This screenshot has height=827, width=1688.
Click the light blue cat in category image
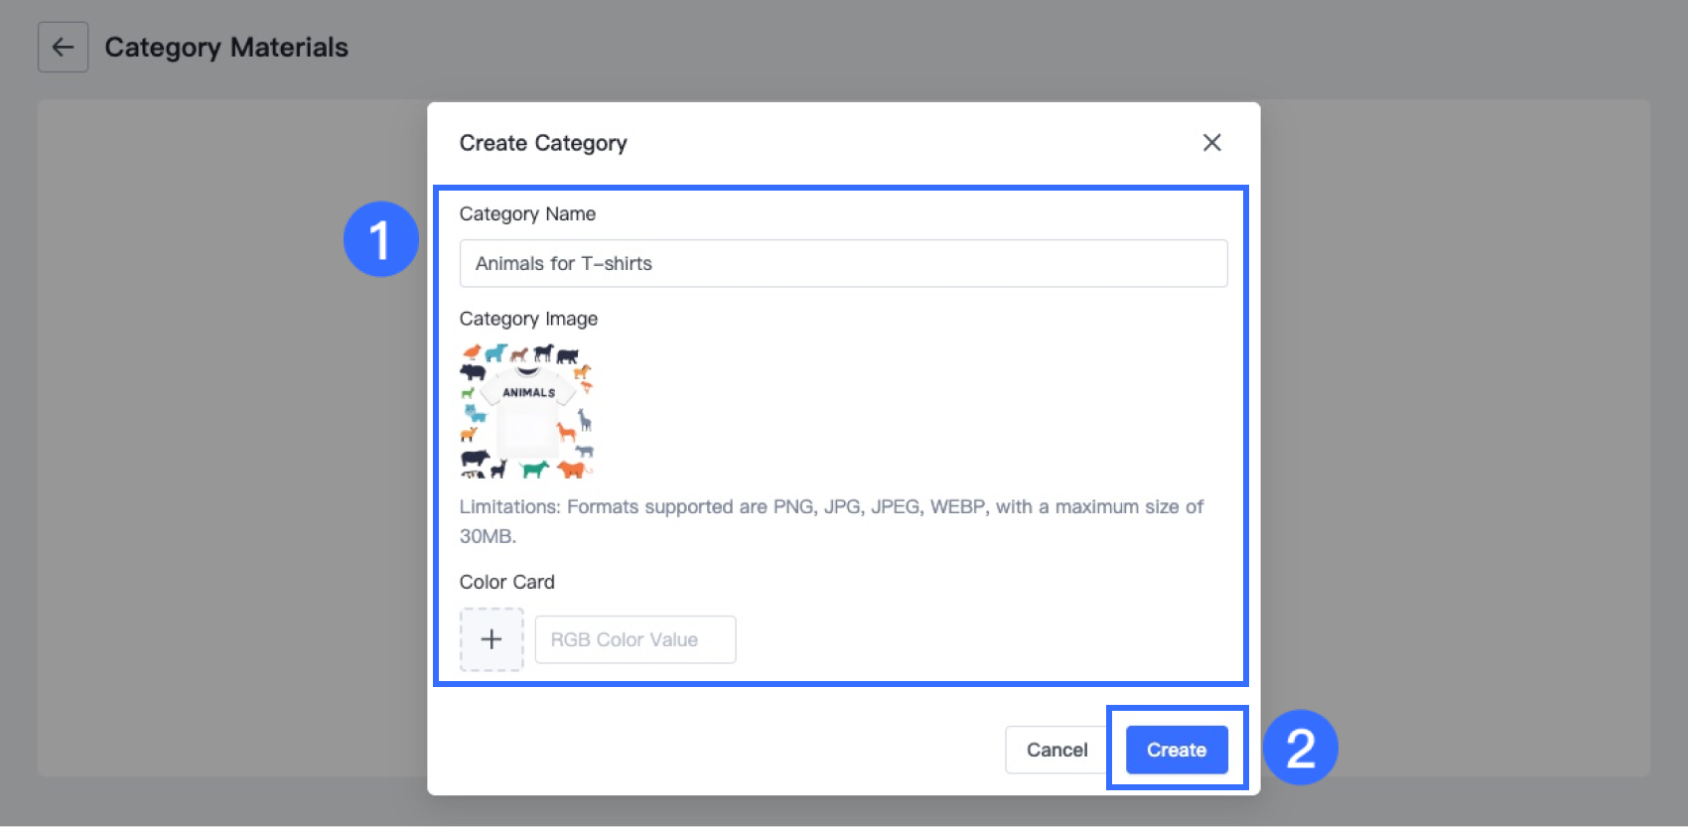(476, 412)
